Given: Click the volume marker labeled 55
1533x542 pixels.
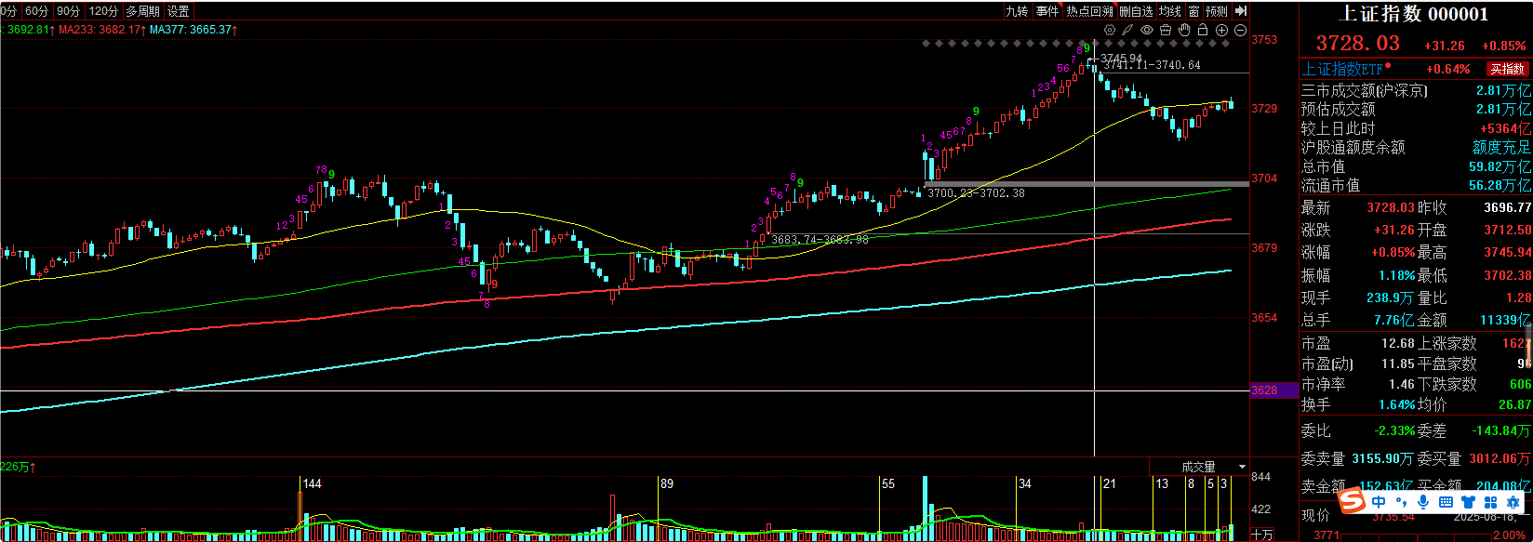Looking at the screenshot, I should [888, 484].
